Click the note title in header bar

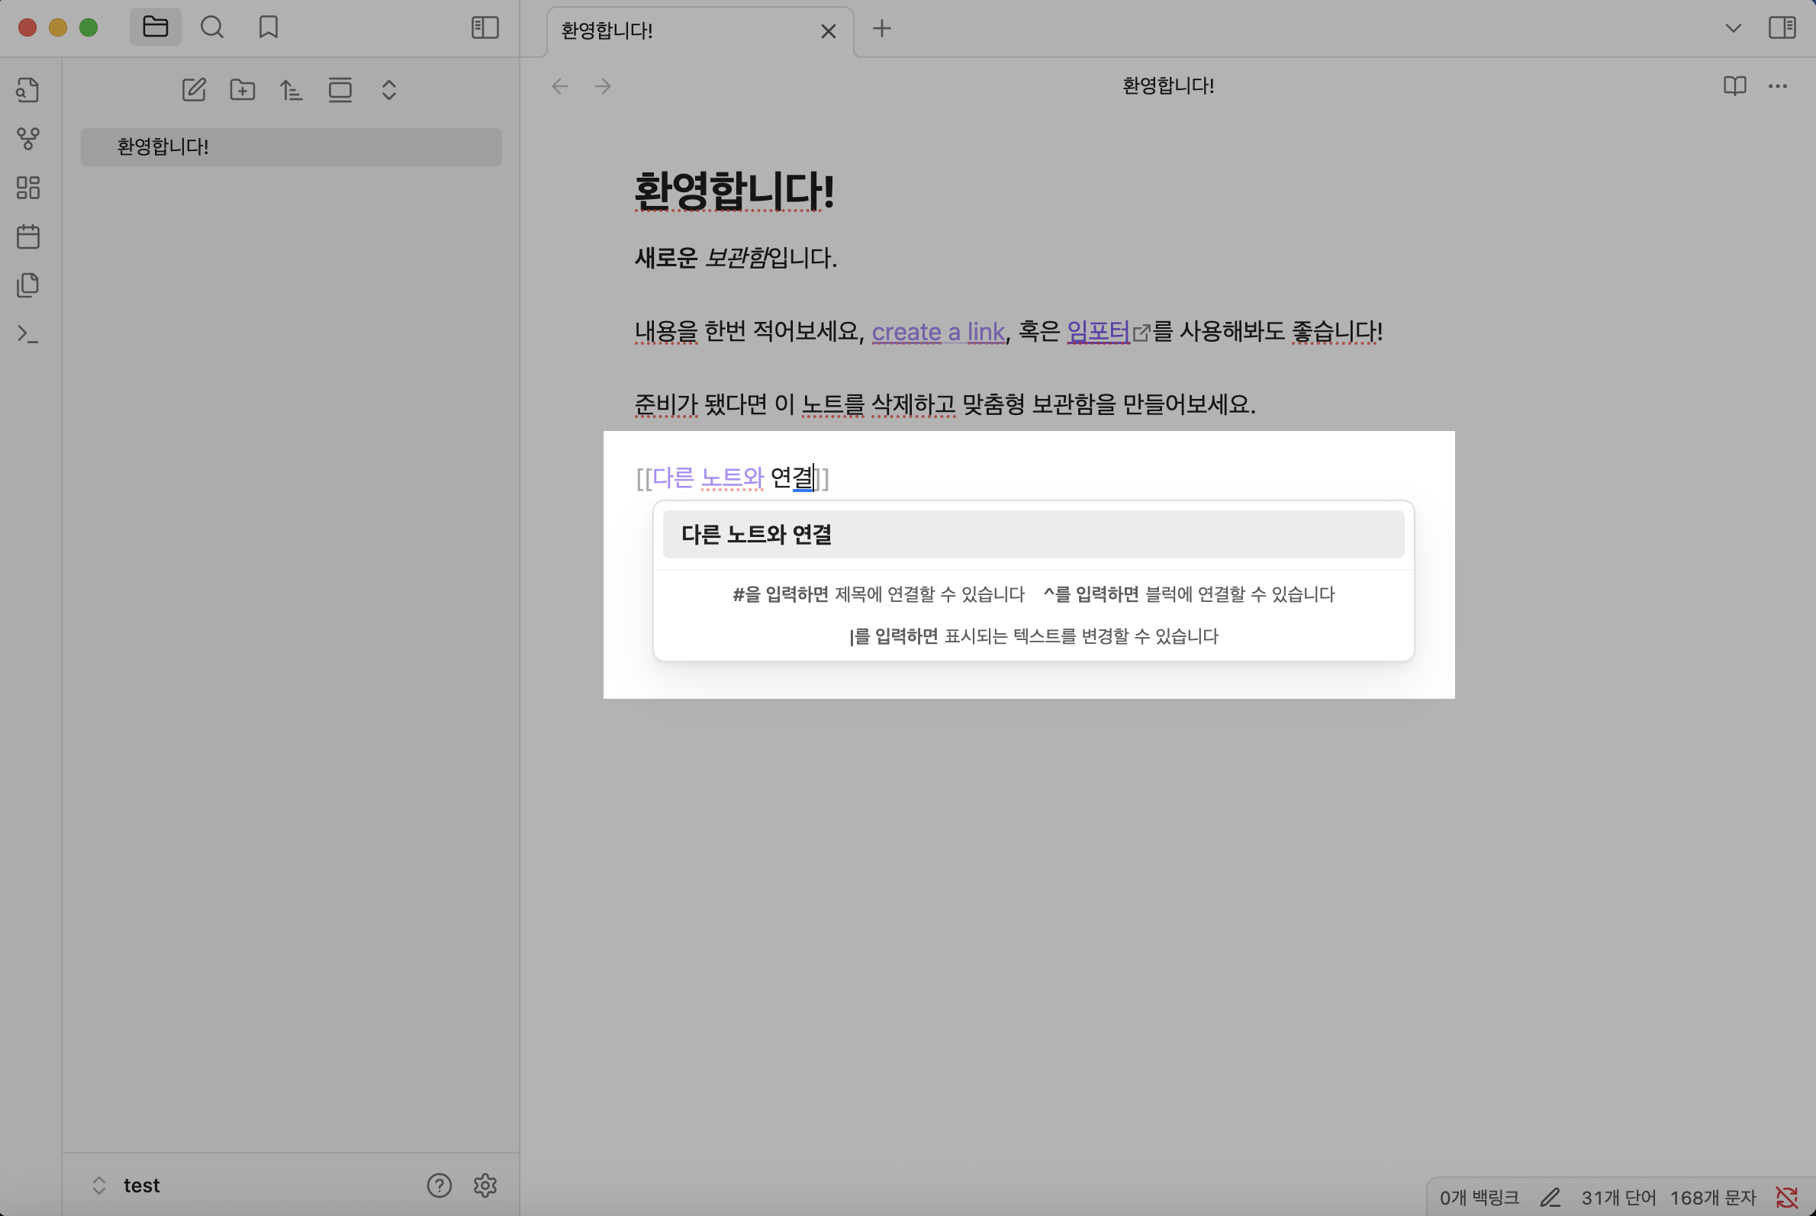[1167, 86]
